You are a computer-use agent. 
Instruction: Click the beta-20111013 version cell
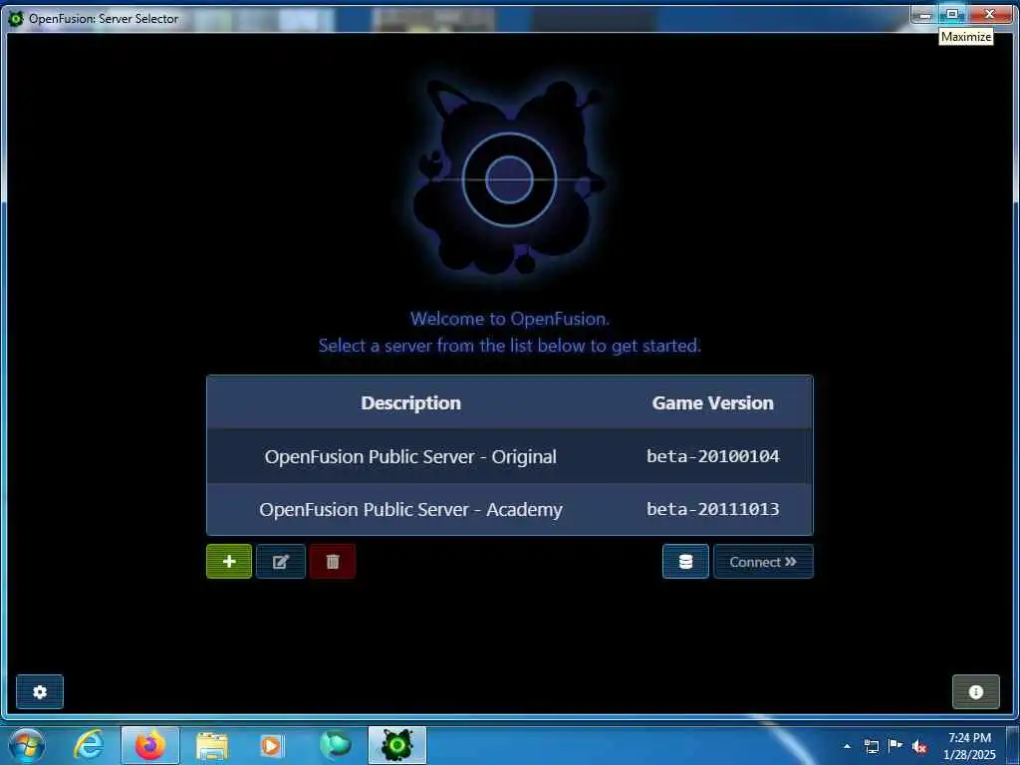[713, 509]
